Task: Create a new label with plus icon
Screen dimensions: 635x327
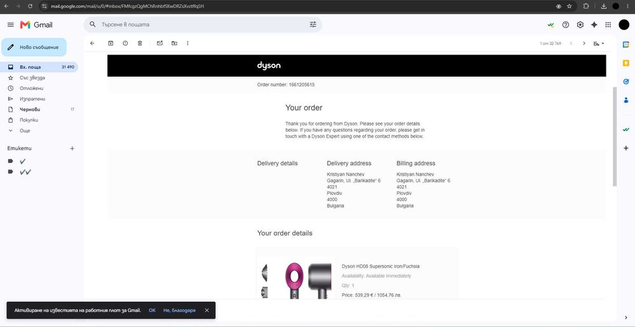Action: coord(72,148)
